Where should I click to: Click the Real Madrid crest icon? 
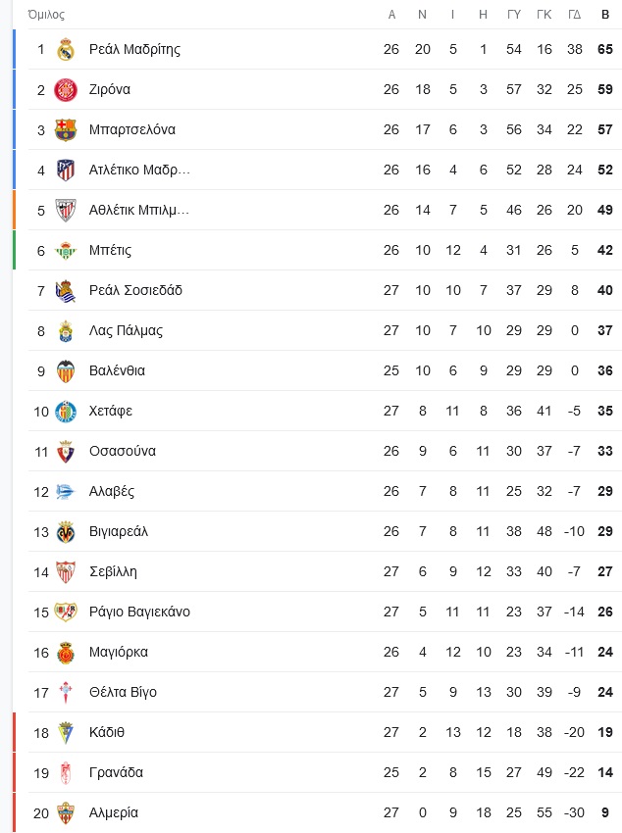pyautogui.click(x=66, y=49)
